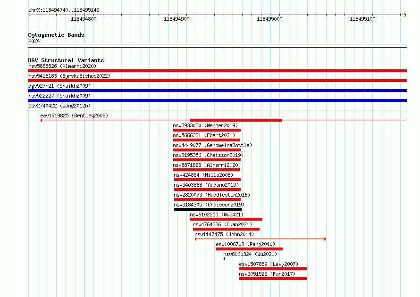Click the red bar under nsv2820073
Viewport: 420px width, 297px height.
(x=207, y=199)
